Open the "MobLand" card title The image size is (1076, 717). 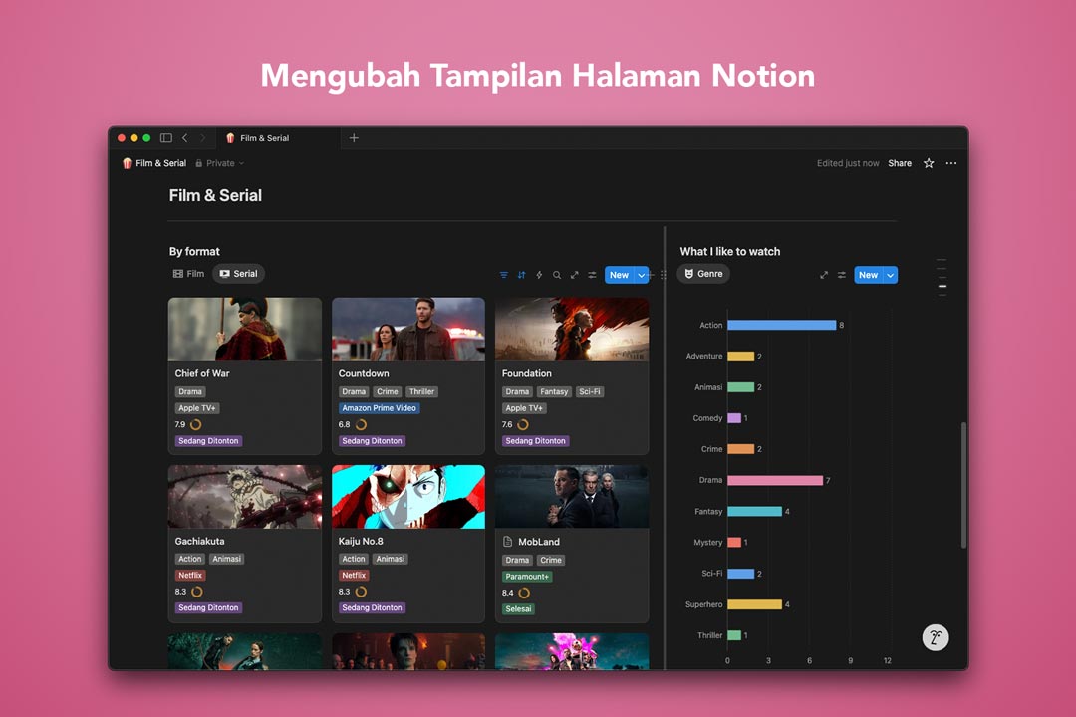pyautogui.click(x=539, y=542)
